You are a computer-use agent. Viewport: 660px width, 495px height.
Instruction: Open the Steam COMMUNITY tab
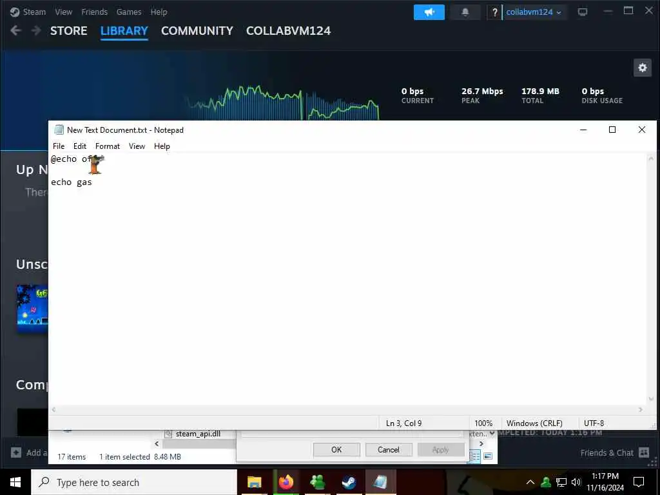197,31
